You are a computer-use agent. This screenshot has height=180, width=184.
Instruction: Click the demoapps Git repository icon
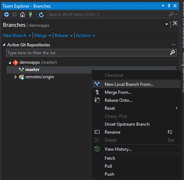tap(16, 63)
